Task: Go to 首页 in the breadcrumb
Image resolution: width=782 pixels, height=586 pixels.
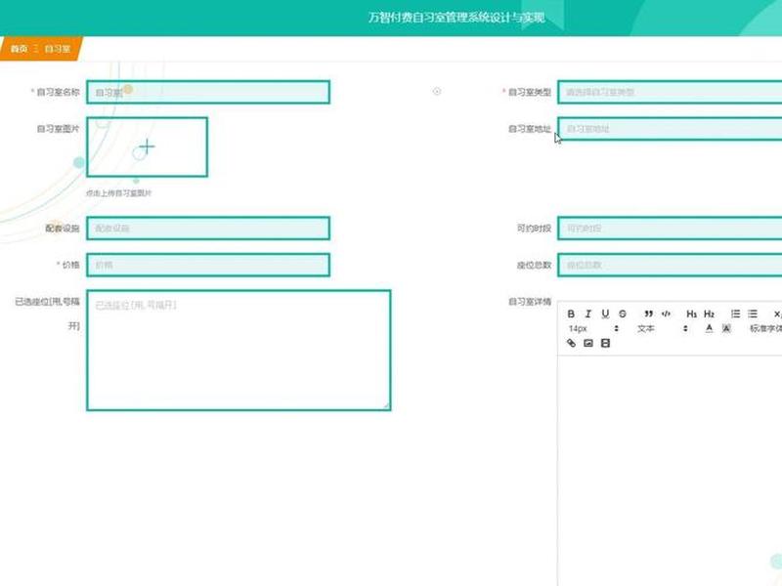Action: tap(19, 49)
